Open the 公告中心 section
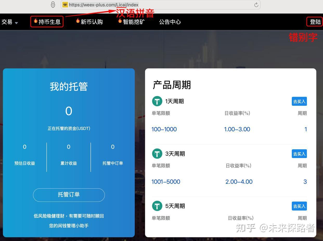 [170, 22]
